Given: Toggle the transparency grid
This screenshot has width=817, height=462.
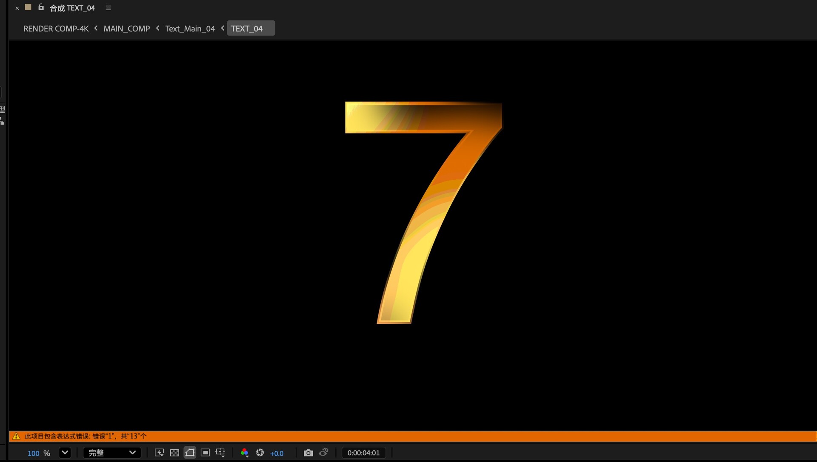Looking at the screenshot, I should 174,453.
